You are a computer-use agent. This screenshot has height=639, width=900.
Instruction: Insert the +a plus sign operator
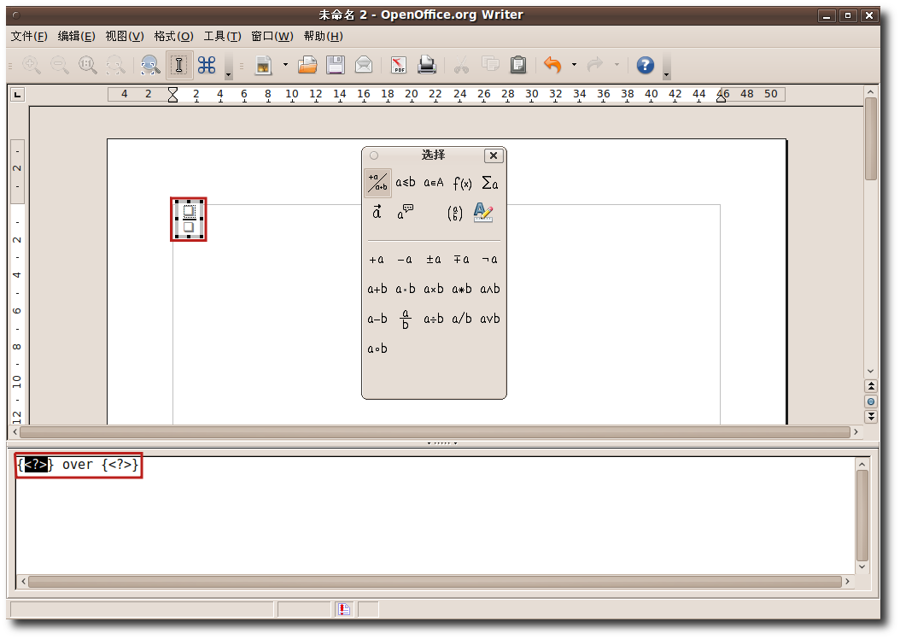[x=377, y=260]
